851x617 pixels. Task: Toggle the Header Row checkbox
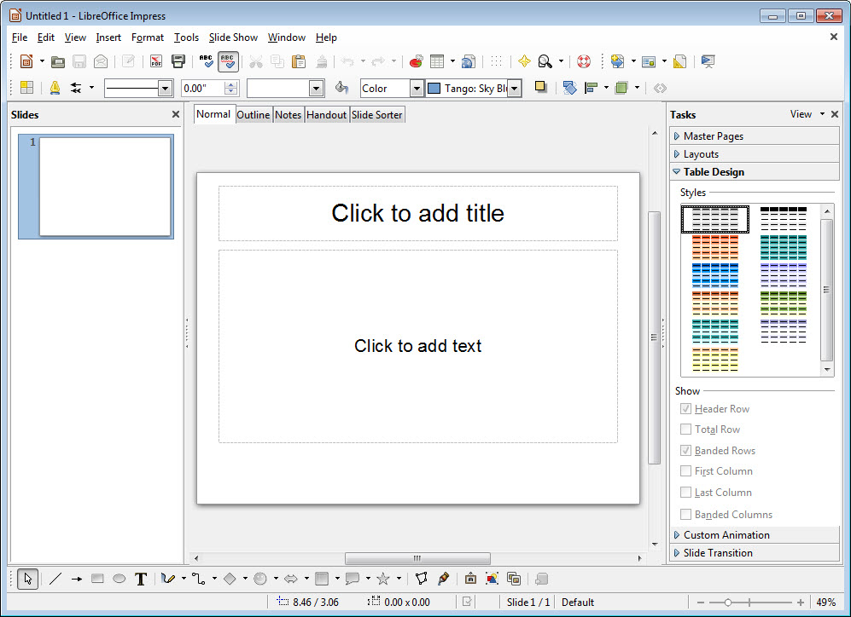pyautogui.click(x=685, y=408)
